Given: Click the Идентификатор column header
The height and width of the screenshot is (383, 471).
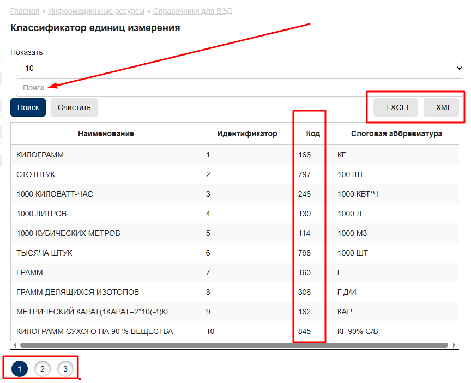Looking at the screenshot, I should [247, 133].
